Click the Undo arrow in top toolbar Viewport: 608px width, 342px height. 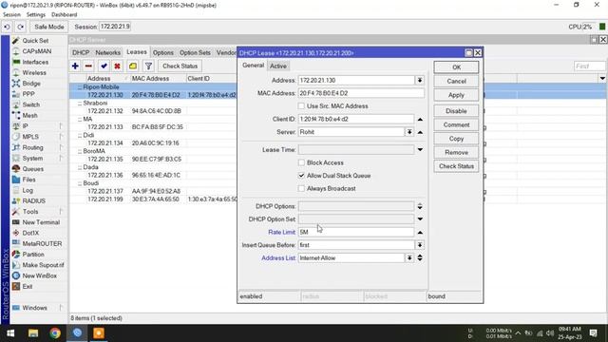(7, 27)
